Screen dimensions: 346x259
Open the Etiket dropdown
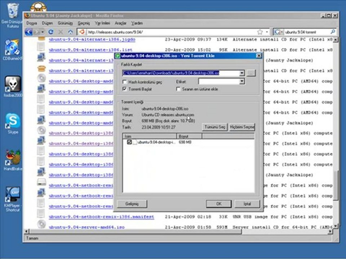point(242,82)
